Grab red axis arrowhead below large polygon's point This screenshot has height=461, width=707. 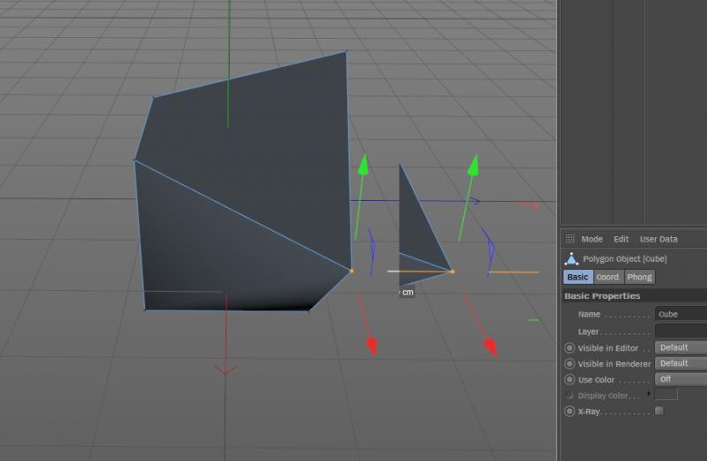[x=372, y=345]
